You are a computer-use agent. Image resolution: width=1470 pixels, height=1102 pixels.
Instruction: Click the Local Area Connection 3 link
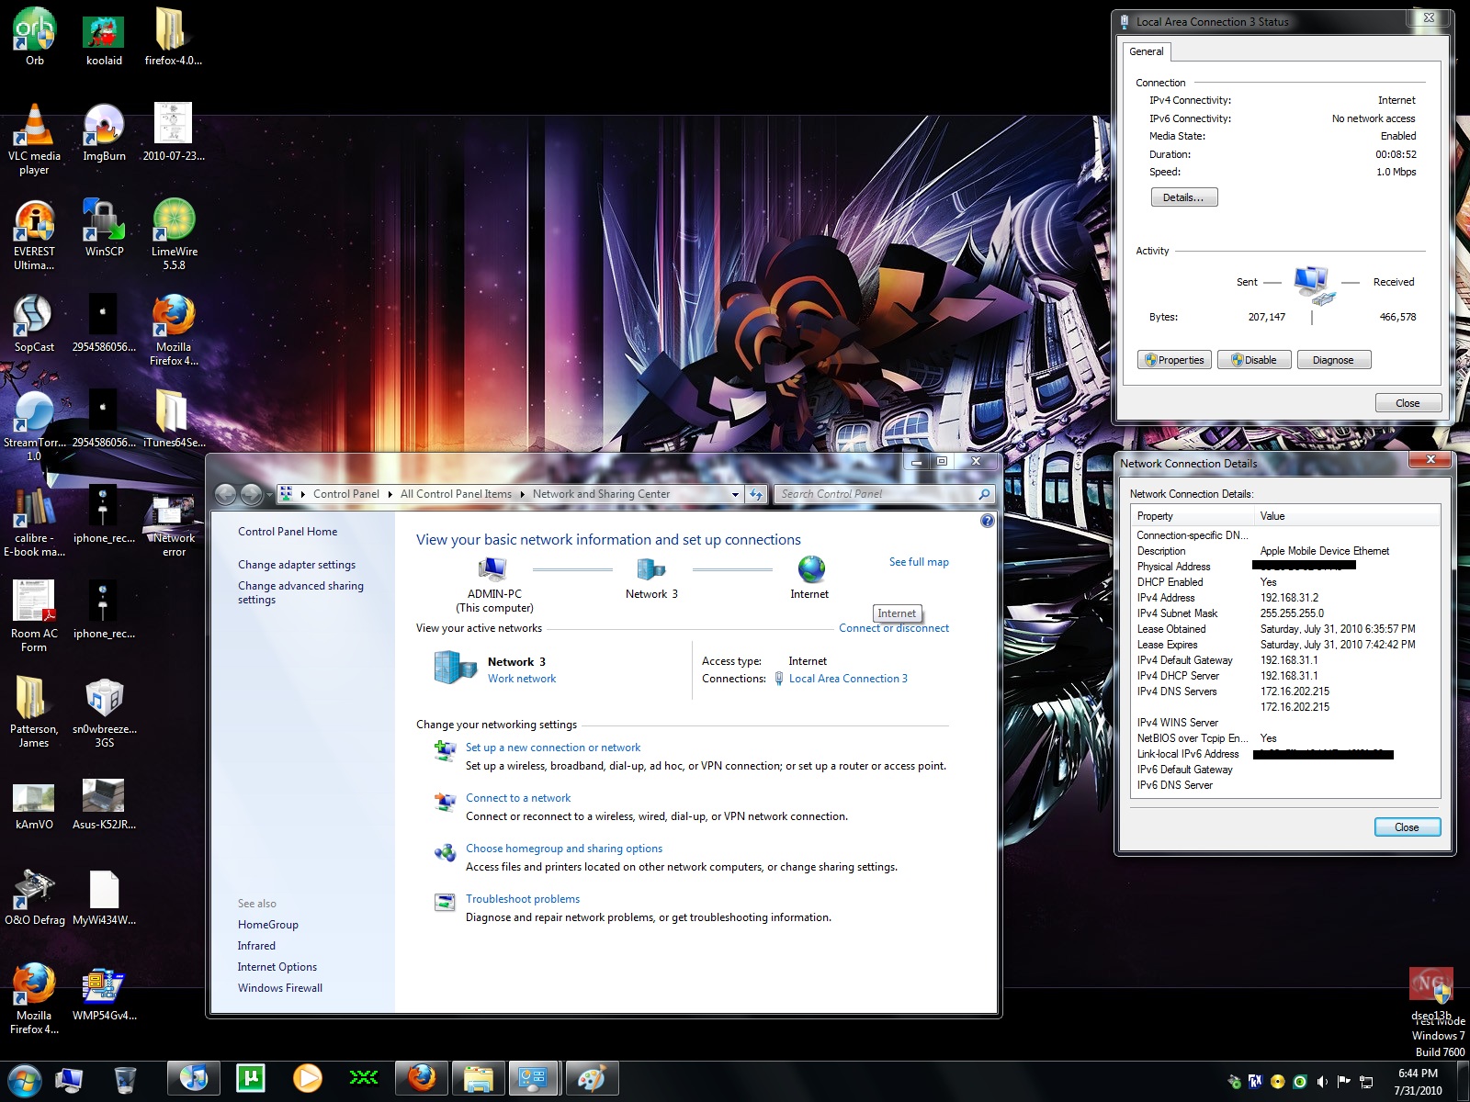pyautogui.click(x=847, y=679)
